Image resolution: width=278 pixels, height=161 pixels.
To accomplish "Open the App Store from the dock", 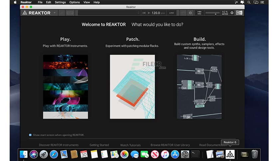I will coord(175,154).
